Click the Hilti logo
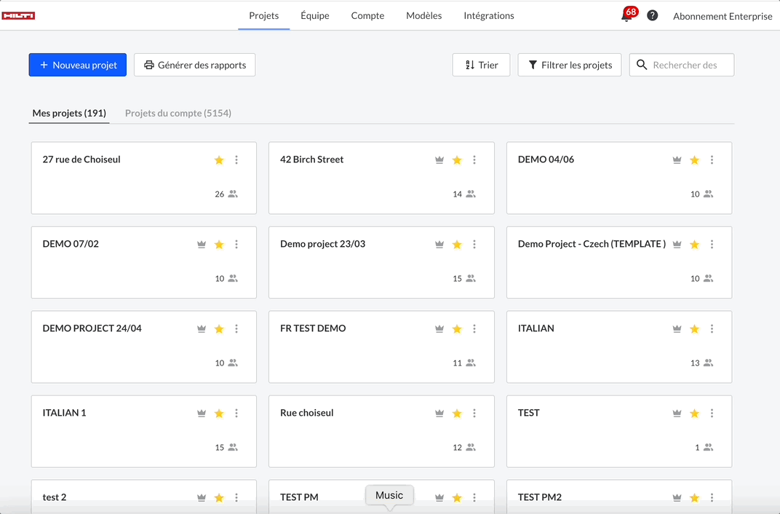780x514 pixels. click(18, 16)
